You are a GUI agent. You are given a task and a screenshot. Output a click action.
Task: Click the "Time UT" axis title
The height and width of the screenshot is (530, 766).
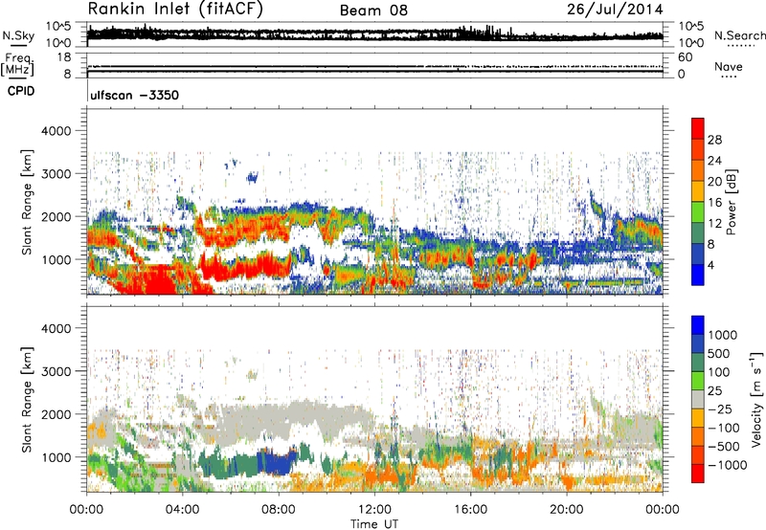374,524
